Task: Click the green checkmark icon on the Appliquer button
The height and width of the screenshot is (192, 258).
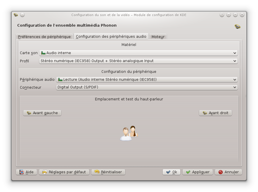Action: pos(188,172)
